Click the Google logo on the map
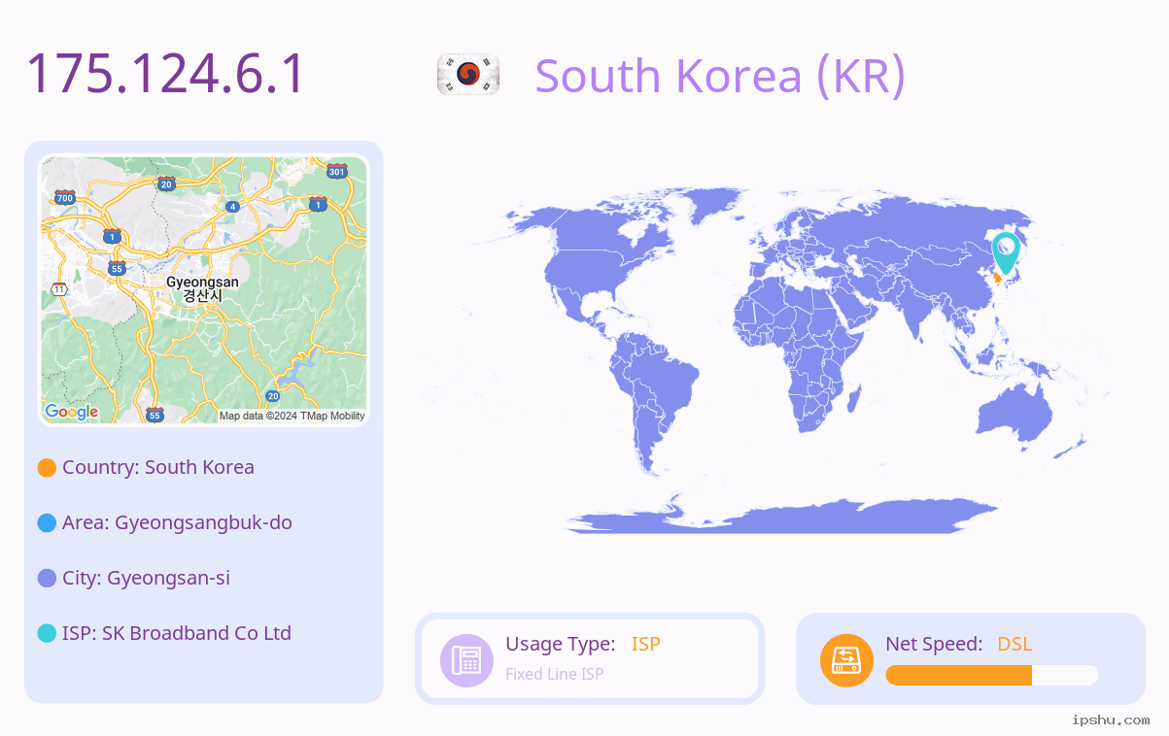This screenshot has height=736, width=1169. click(x=72, y=412)
